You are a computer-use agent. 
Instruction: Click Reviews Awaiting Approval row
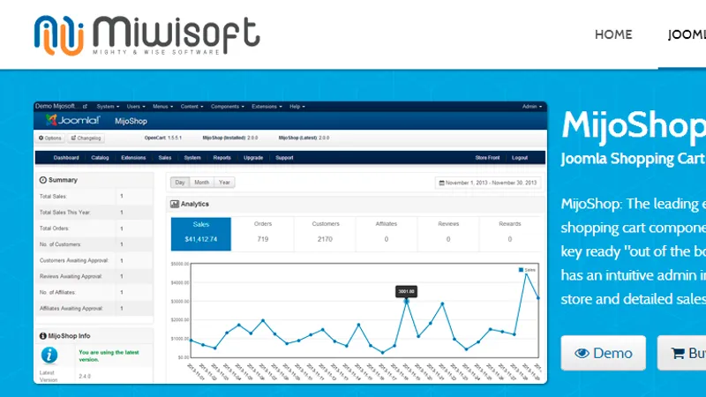(x=94, y=276)
